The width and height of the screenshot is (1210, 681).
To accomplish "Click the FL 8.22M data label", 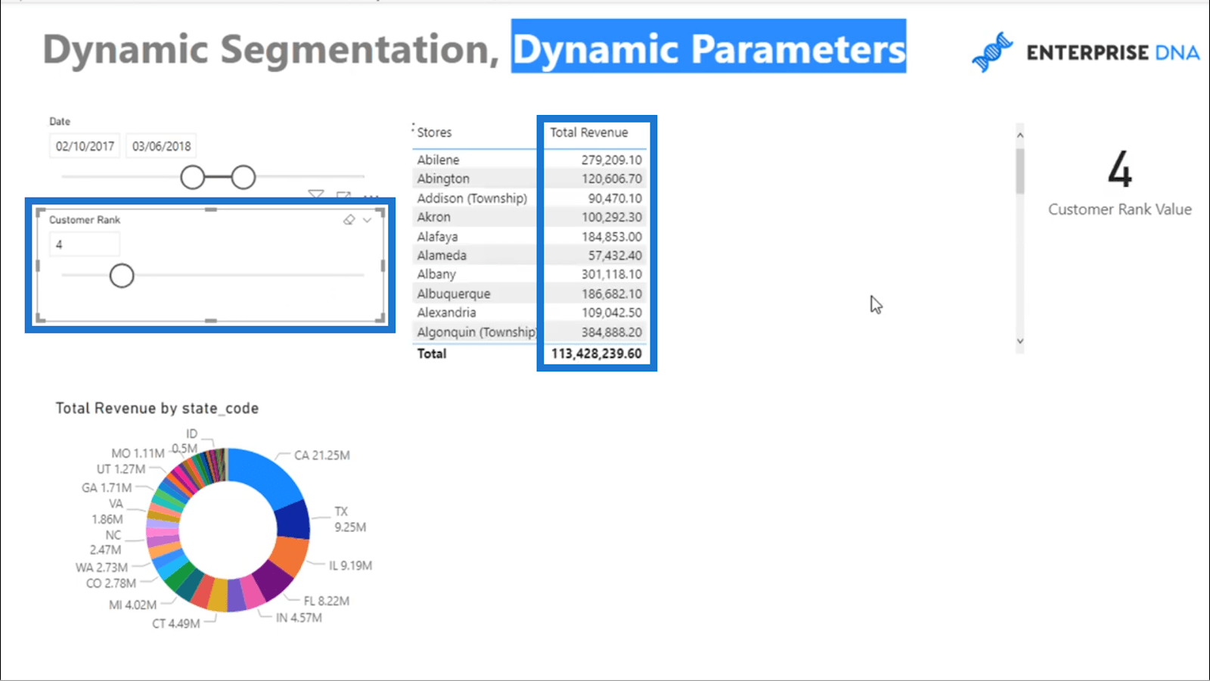I will (327, 601).
